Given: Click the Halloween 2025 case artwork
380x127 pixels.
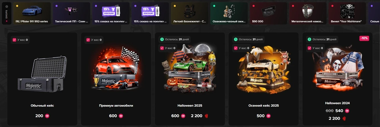Looking at the screenshot, I should click(x=189, y=68).
